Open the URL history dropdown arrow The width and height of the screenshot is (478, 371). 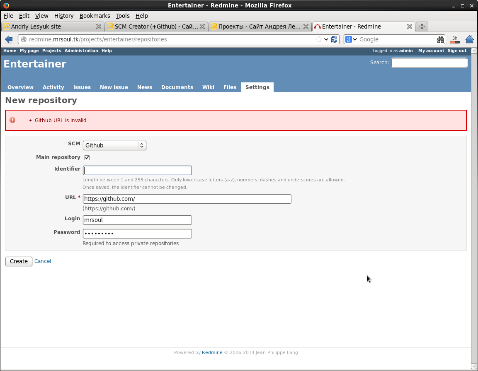tap(326, 39)
